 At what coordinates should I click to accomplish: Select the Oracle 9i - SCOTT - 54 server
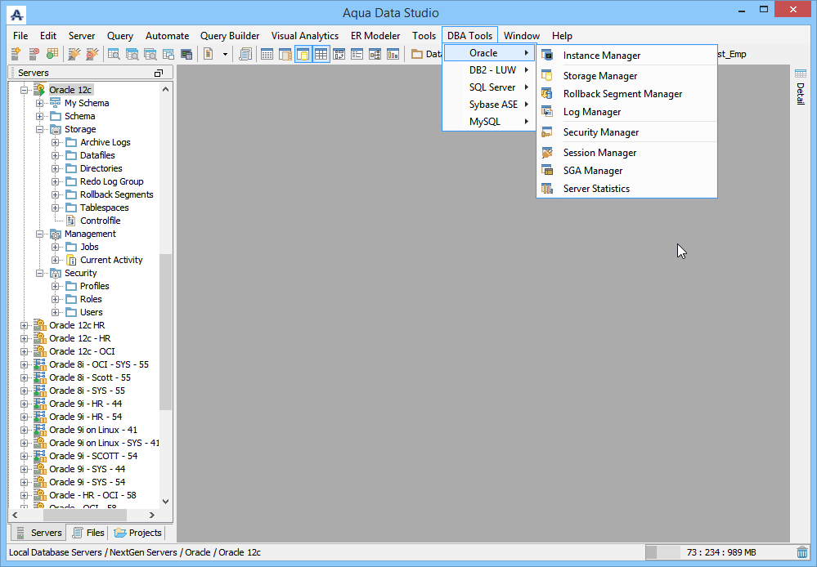[x=93, y=456]
